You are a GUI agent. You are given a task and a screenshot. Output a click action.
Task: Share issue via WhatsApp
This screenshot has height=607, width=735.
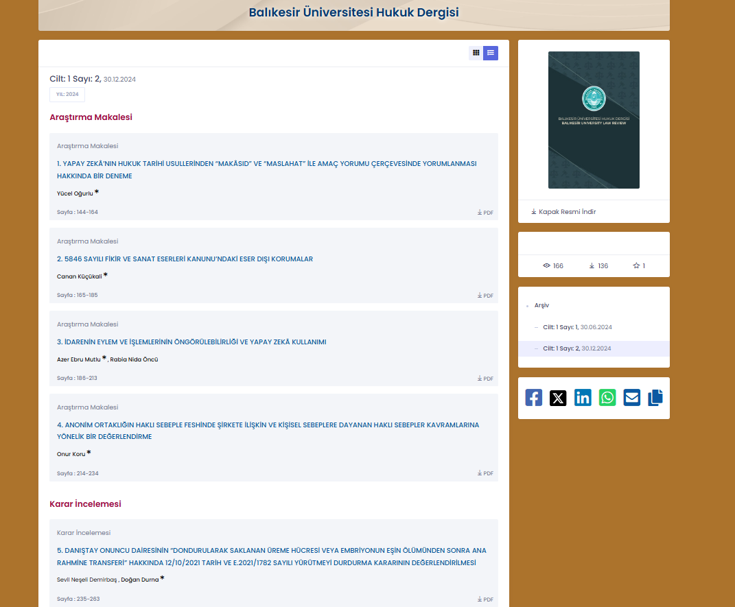point(607,398)
